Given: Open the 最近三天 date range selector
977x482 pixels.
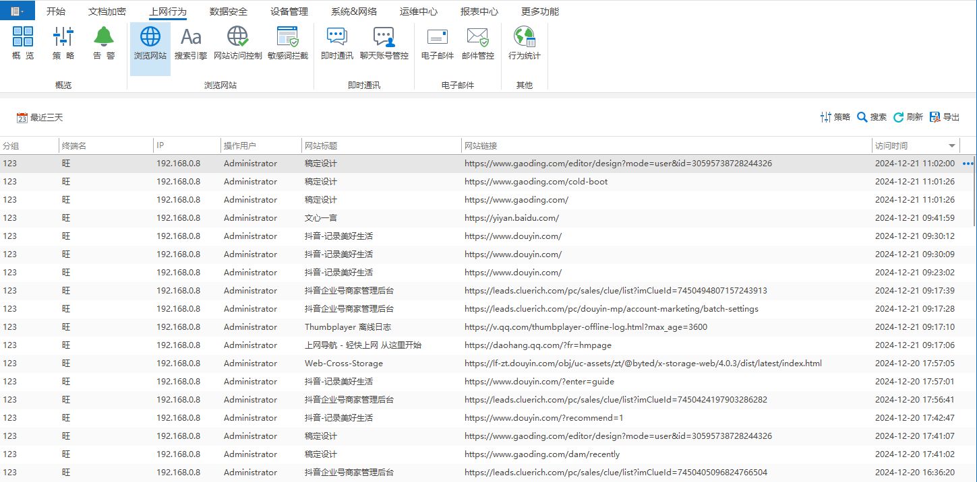Looking at the screenshot, I should (40, 118).
